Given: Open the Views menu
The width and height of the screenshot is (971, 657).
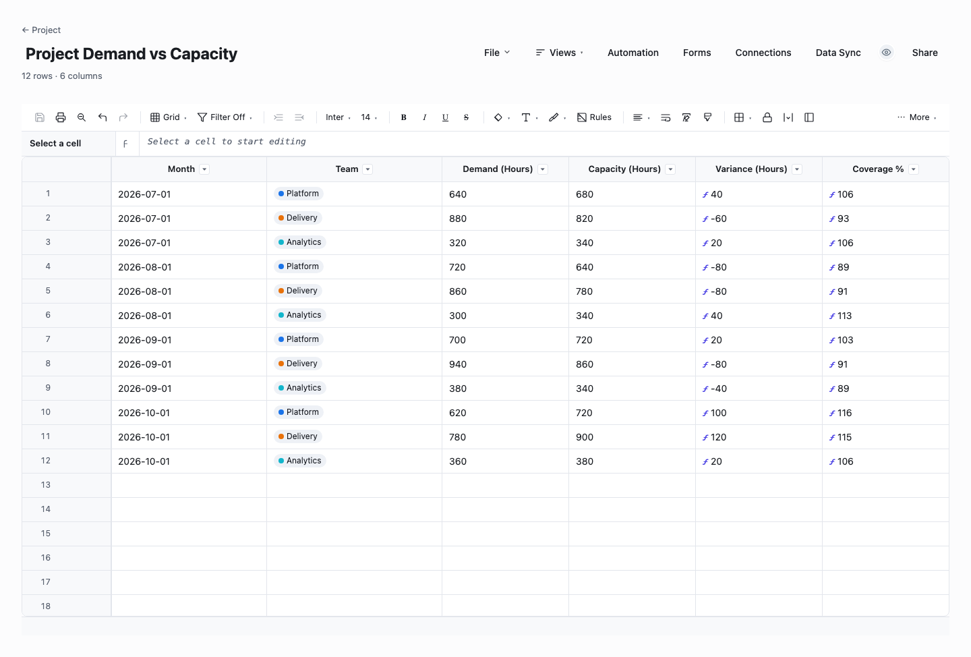Looking at the screenshot, I should [x=560, y=53].
